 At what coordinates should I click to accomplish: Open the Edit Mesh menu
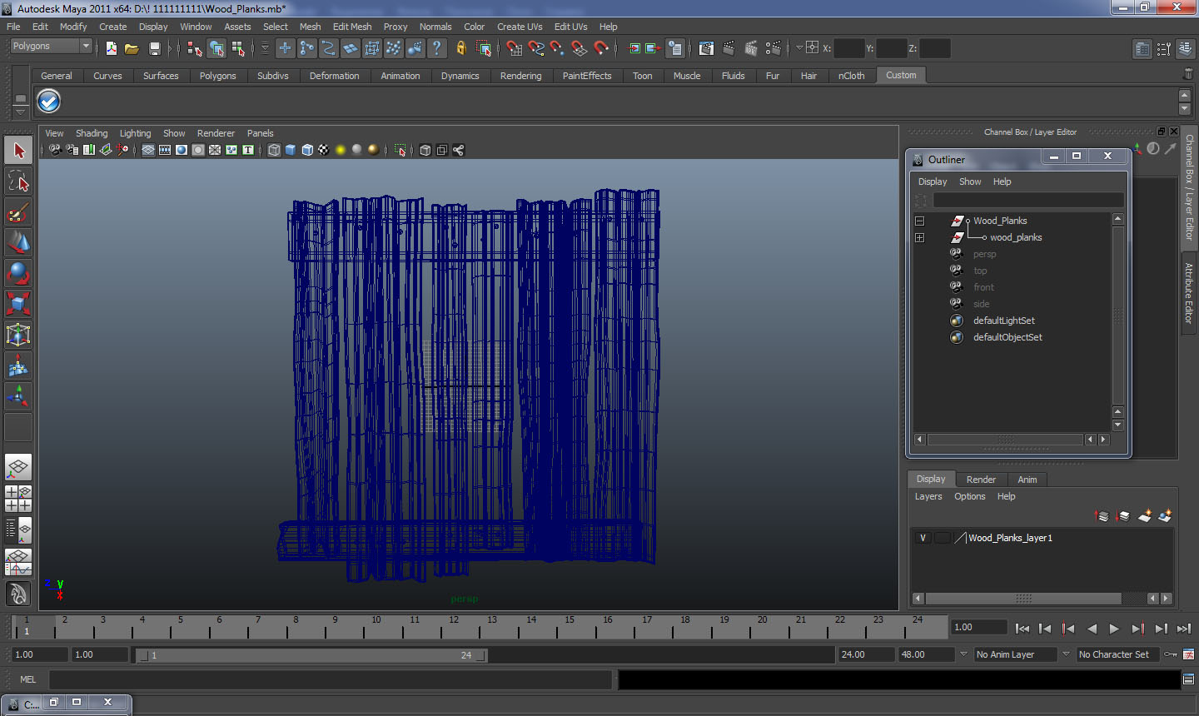(x=352, y=27)
